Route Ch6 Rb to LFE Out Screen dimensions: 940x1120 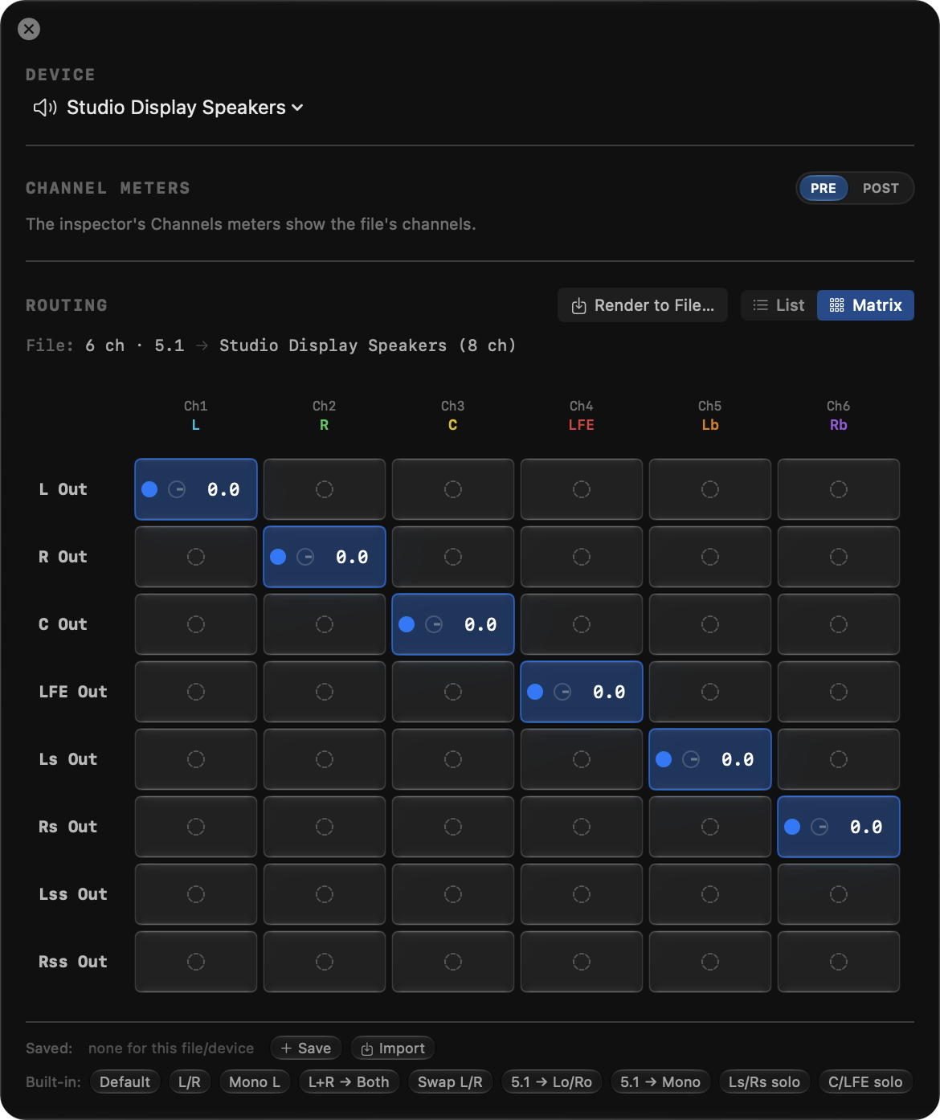839,692
